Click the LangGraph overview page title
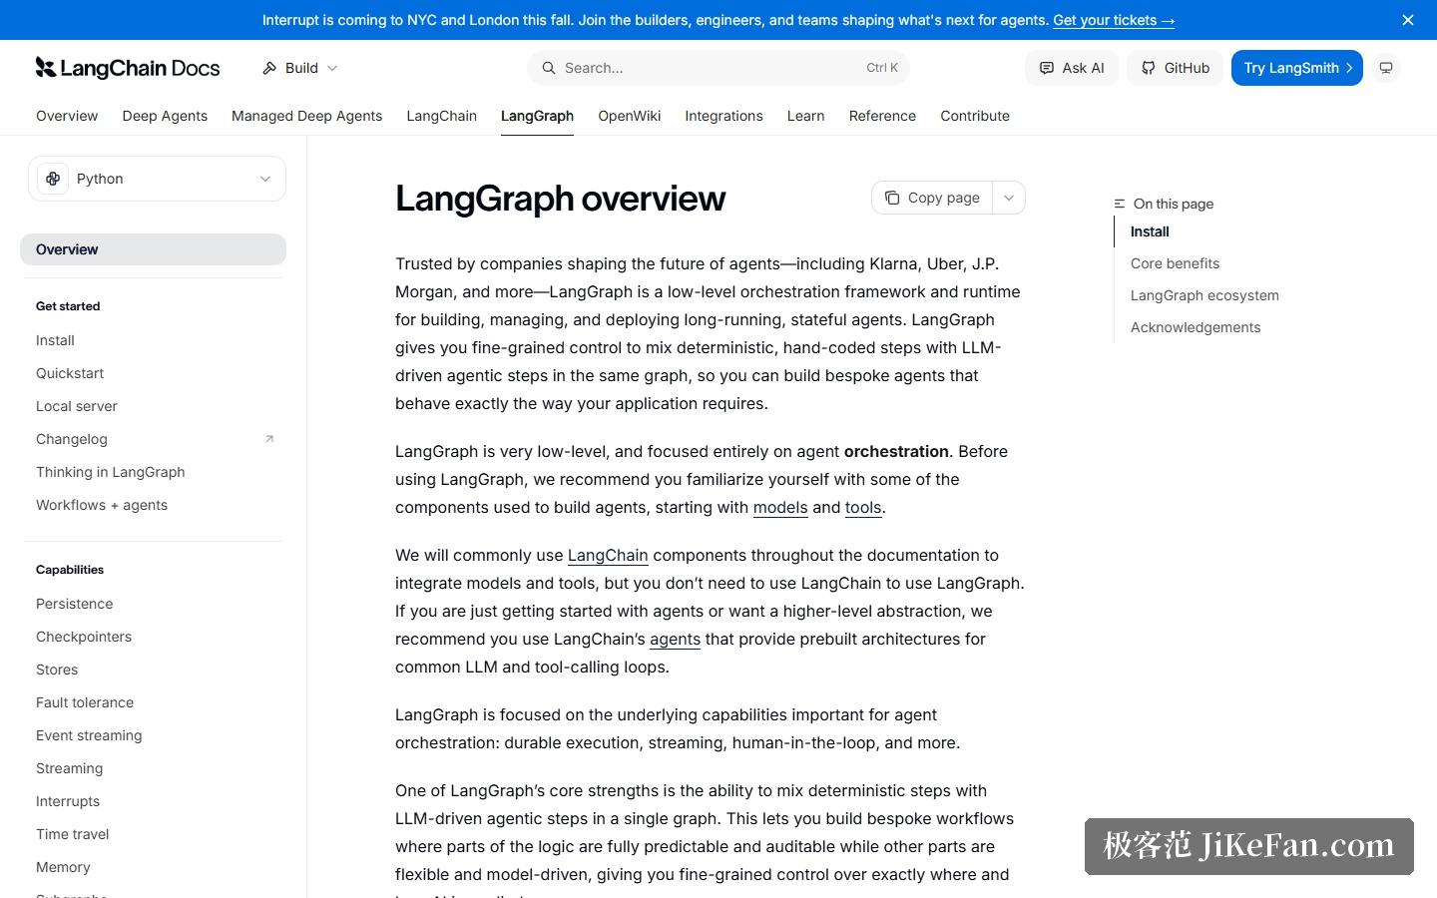Image resolution: width=1437 pixels, height=898 pixels. [x=560, y=199]
